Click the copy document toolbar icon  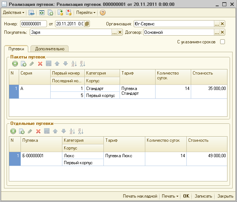click(x=50, y=12)
